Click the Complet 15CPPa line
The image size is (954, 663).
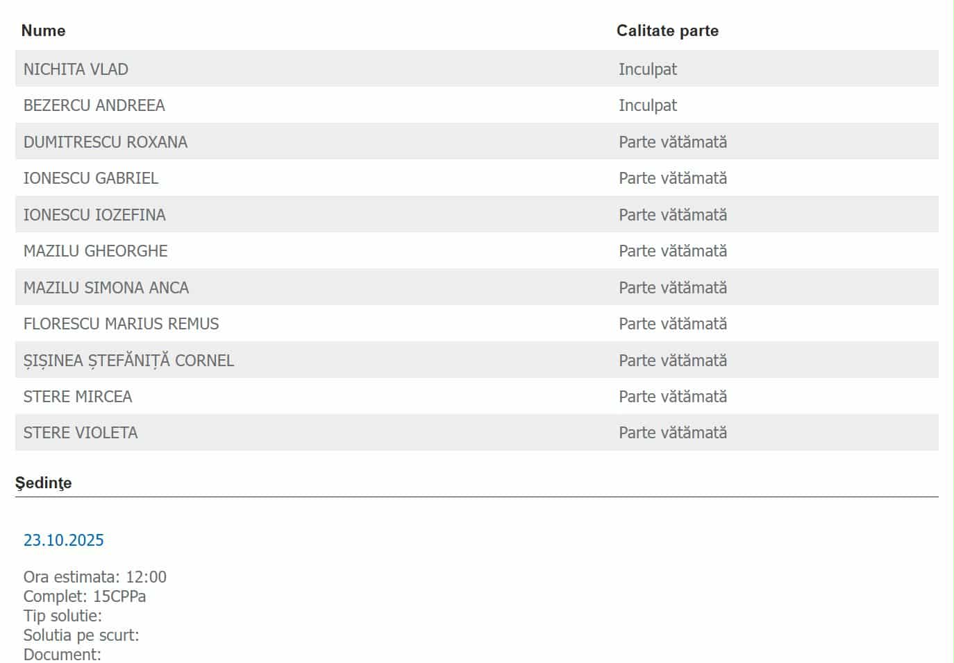(85, 596)
